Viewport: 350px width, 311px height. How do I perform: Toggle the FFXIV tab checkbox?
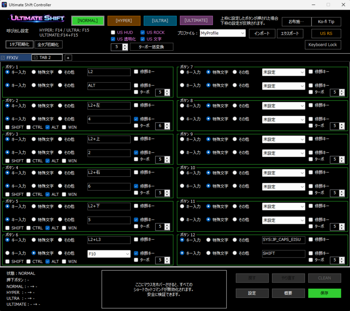(3, 58)
